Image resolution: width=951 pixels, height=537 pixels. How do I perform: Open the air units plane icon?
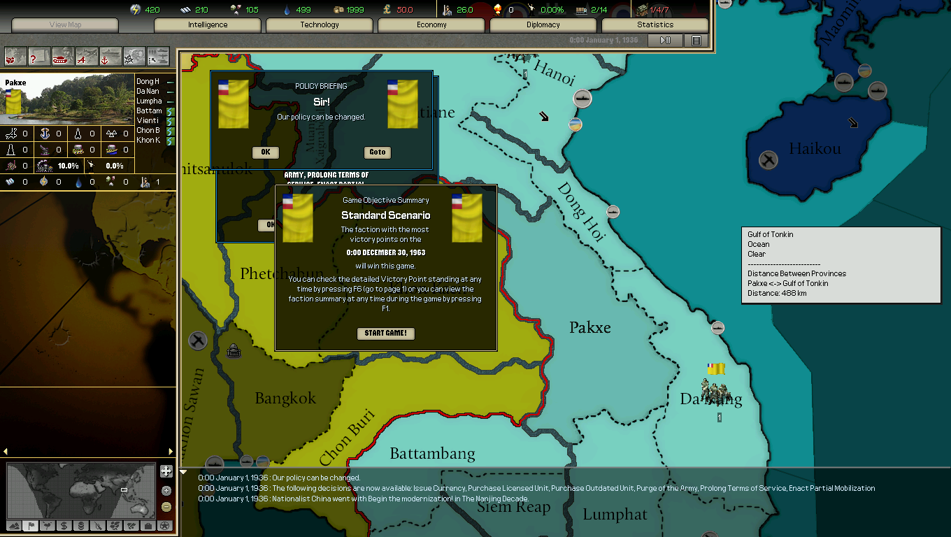click(87, 56)
